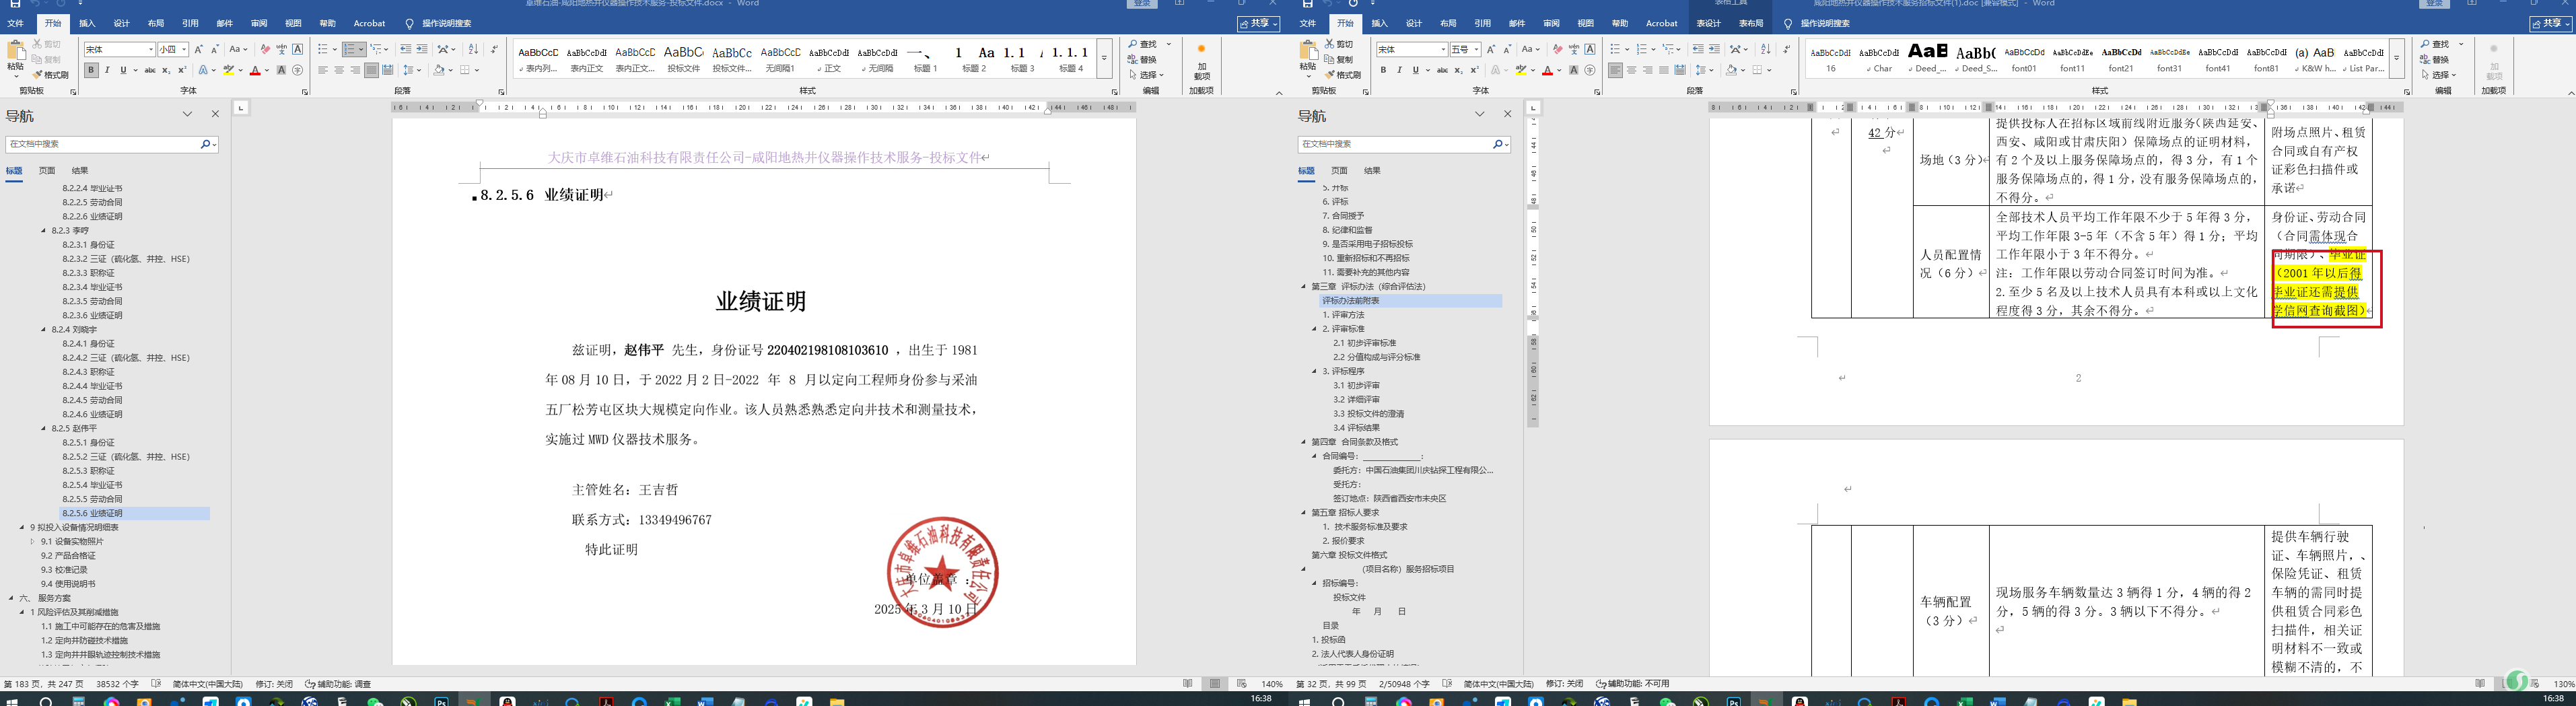The height and width of the screenshot is (706, 2576).
Task: Apply superscript in left Word window
Action: tap(182, 70)
